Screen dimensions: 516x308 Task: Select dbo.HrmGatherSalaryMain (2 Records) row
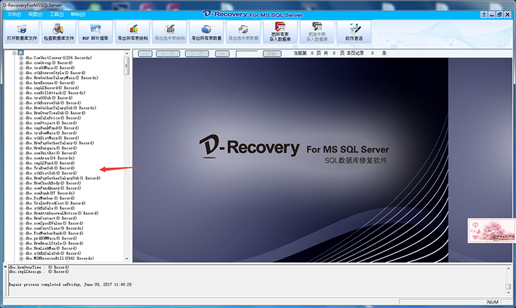(x=62, y=78)
